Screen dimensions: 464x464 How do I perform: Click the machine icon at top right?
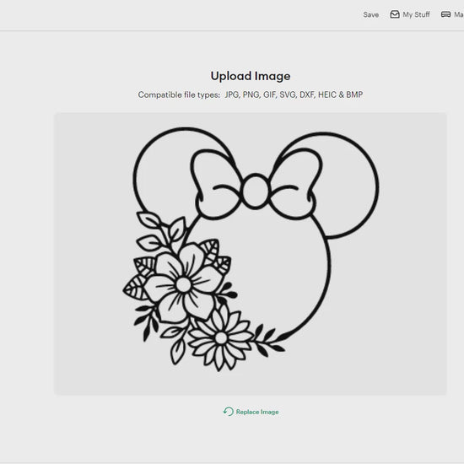pos(445,14)
